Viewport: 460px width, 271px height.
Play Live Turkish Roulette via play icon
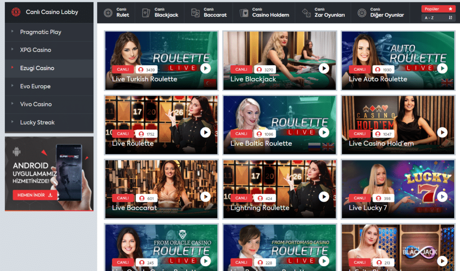pos(206,69)
